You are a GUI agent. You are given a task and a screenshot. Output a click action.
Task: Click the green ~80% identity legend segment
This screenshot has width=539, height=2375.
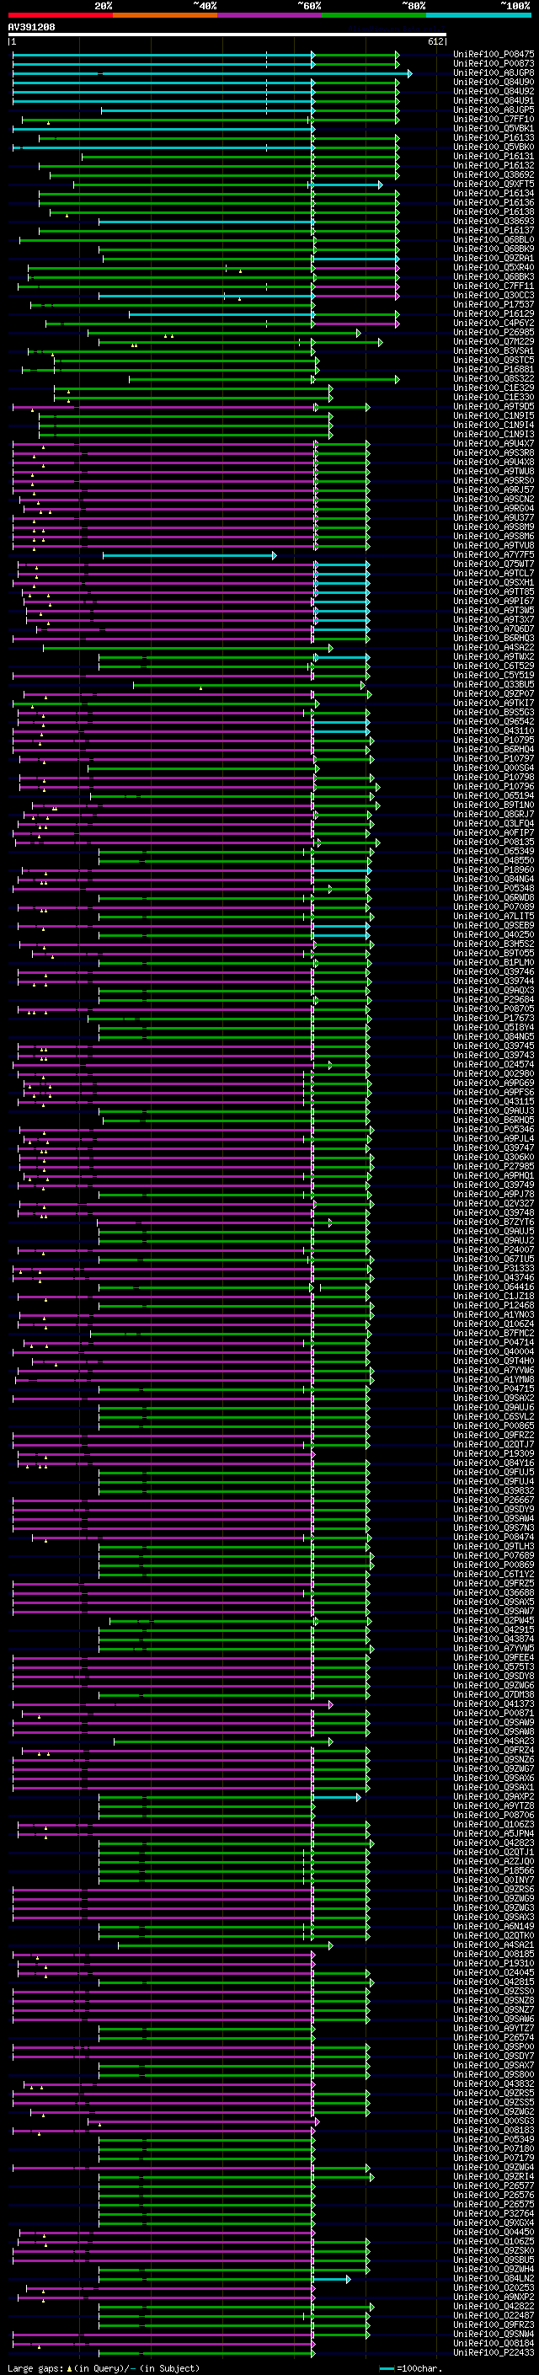374,15
